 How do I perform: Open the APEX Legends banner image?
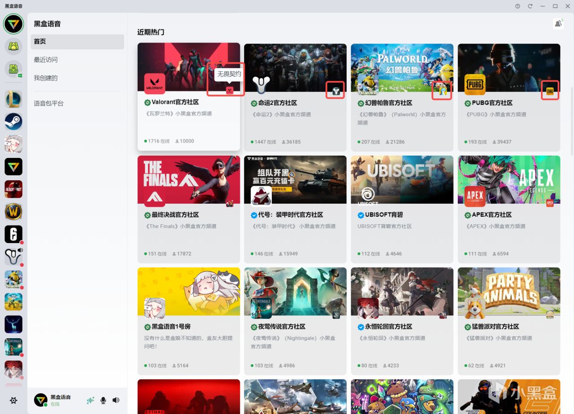tap(509, 179)
